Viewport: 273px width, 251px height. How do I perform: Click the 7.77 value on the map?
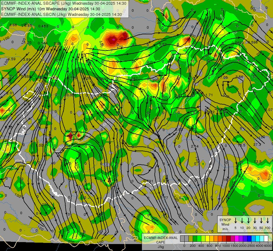(x=164, y=198)
